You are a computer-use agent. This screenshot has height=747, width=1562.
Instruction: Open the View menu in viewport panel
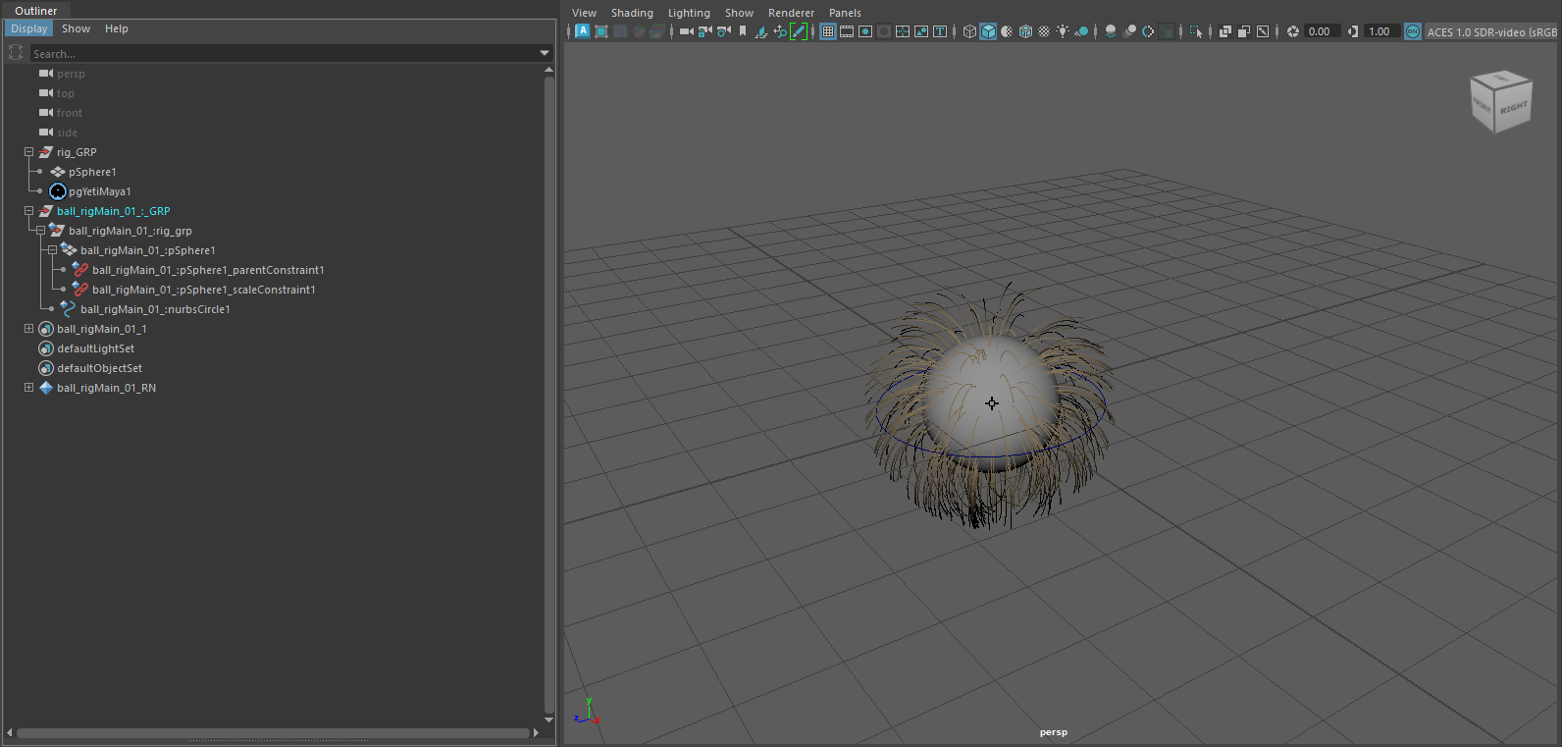584,13
